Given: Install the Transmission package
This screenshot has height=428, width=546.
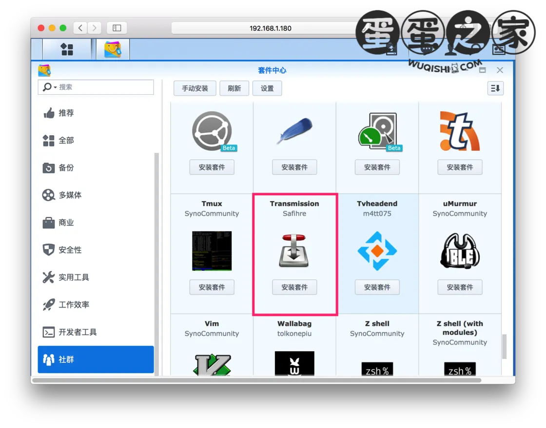Looking at the screenshot, I should (294, 287).
